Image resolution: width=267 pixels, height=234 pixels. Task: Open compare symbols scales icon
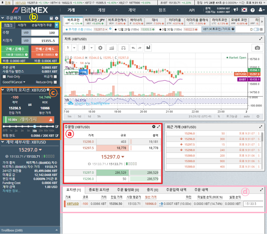pos(123,48)
